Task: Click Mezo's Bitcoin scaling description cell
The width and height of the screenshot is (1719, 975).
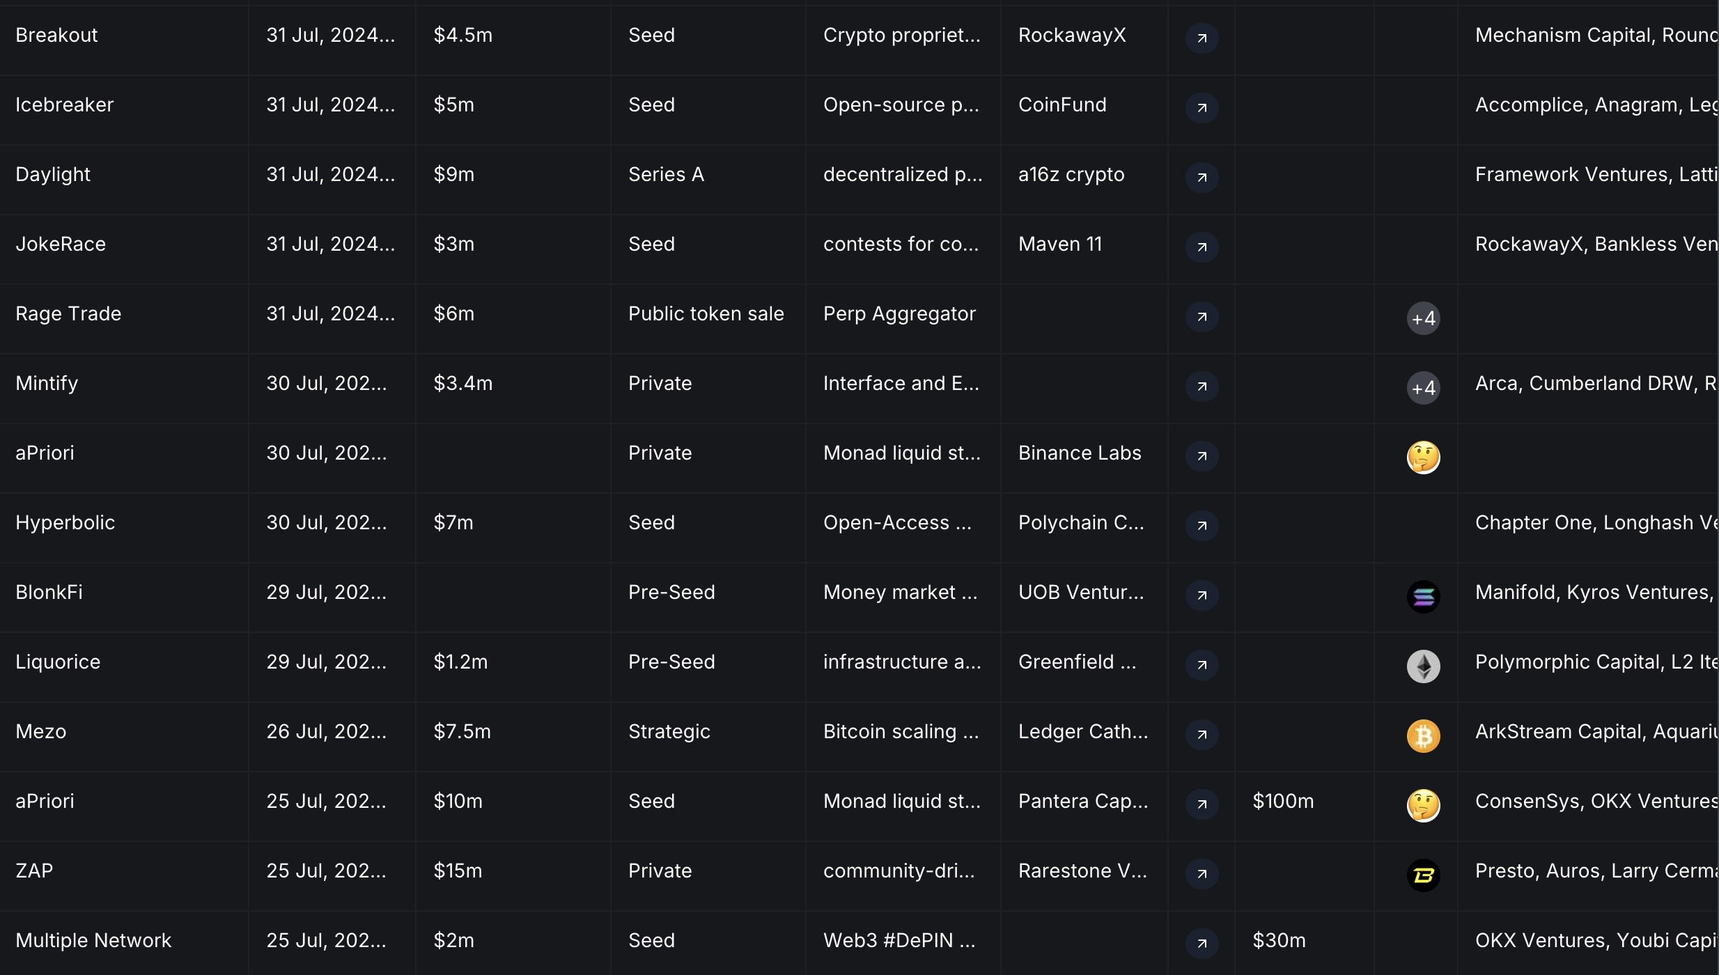Action: 901,731
